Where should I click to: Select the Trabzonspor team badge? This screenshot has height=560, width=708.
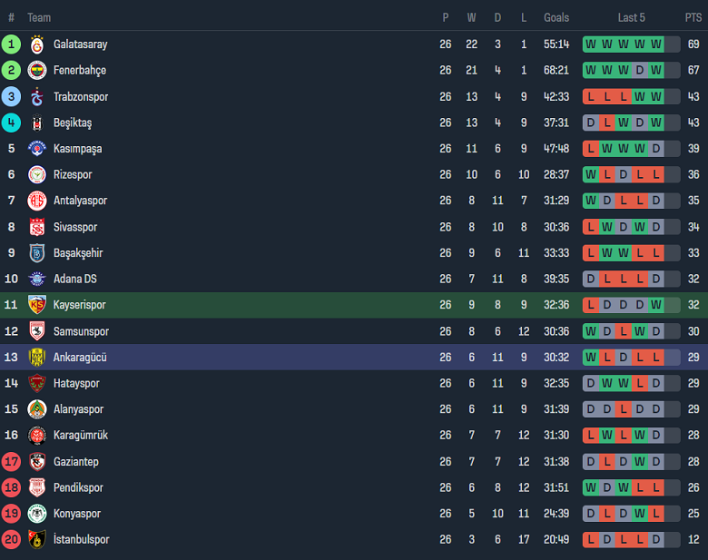pos(37,97)
